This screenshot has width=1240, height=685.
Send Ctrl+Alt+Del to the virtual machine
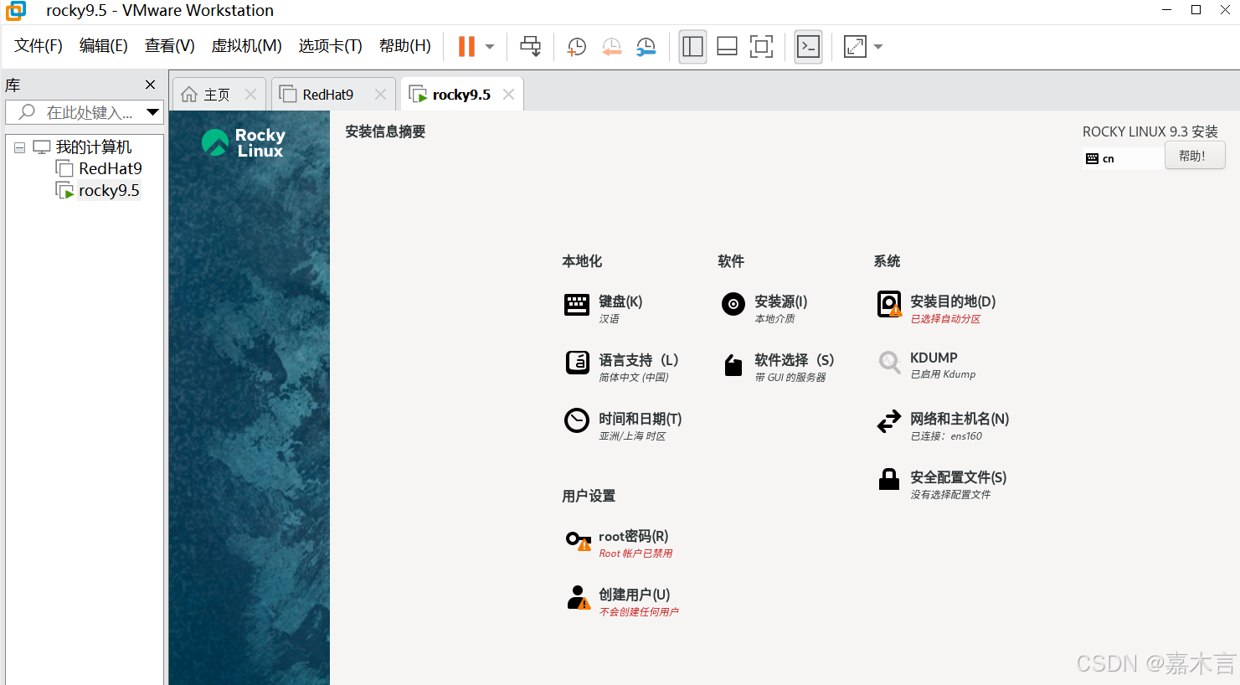[x=530, y=46]
